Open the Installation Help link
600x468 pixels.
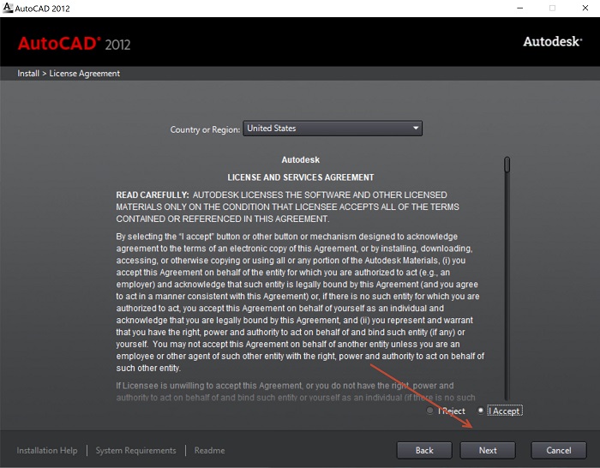tap(47, 451)
